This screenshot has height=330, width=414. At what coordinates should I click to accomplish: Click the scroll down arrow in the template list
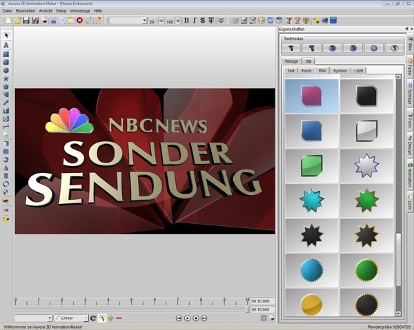(398, 313)
